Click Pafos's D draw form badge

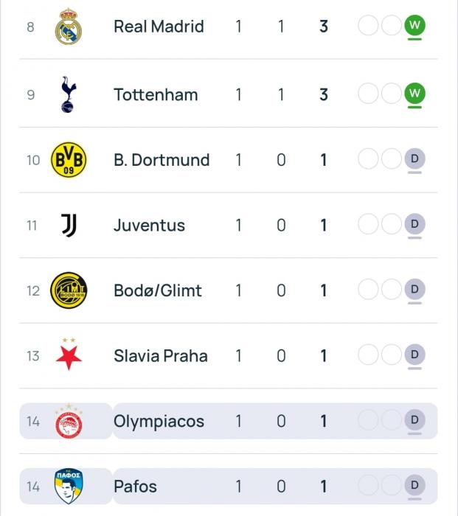point(414,485)
